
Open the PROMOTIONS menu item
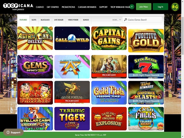(x=68, y=7)
